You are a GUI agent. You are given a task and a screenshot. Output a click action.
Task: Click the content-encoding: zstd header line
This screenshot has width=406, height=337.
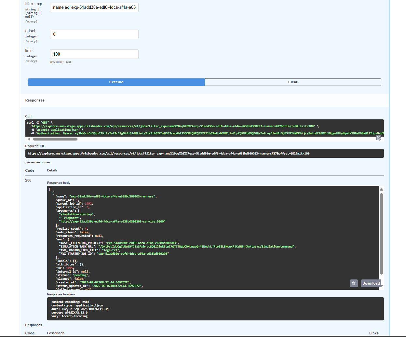pos(70,302)
